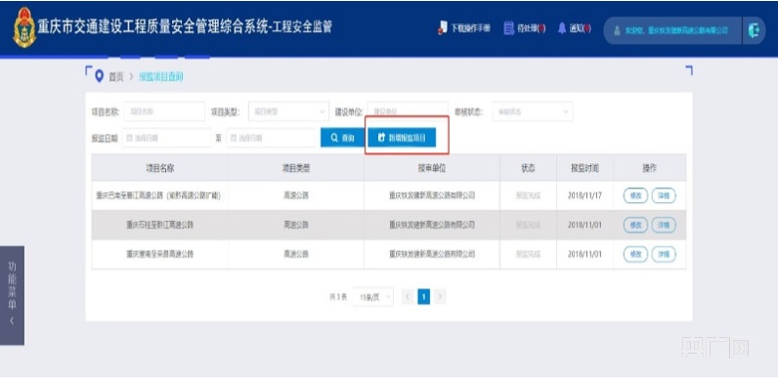Screen dimensions: 778x380
Task: Click the 2018/11/17 date cell
Action: (x=585, y=196)
